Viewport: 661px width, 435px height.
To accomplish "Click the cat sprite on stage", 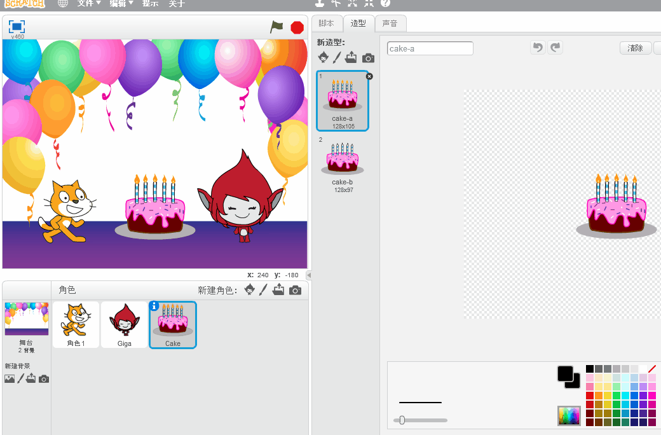I will click(67, 211).
